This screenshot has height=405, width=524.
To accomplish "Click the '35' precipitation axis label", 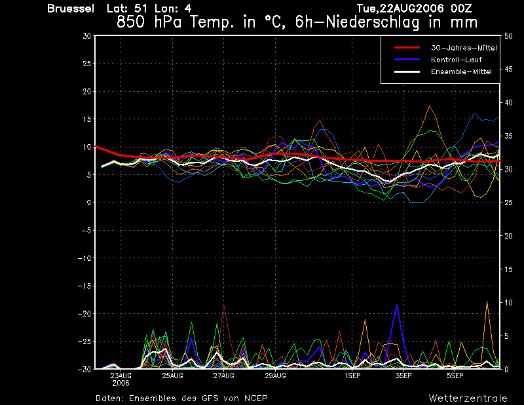I will (x=508, y=136).
